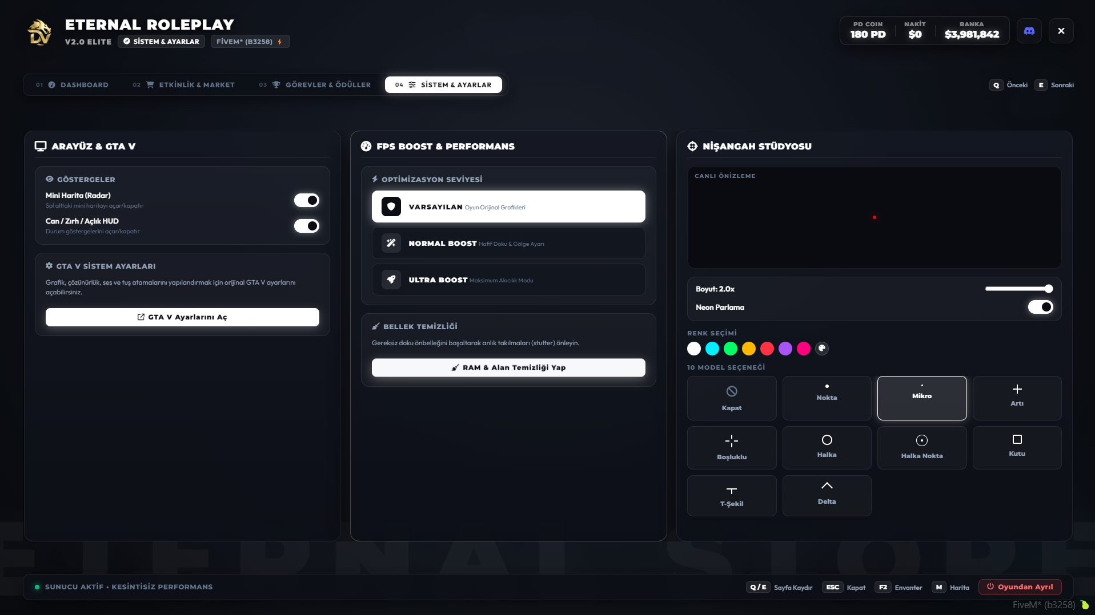Toggle the Can / Zırh / Açlık HUD switch
The image size is (1095, 615).
click(x=306, y=226)
